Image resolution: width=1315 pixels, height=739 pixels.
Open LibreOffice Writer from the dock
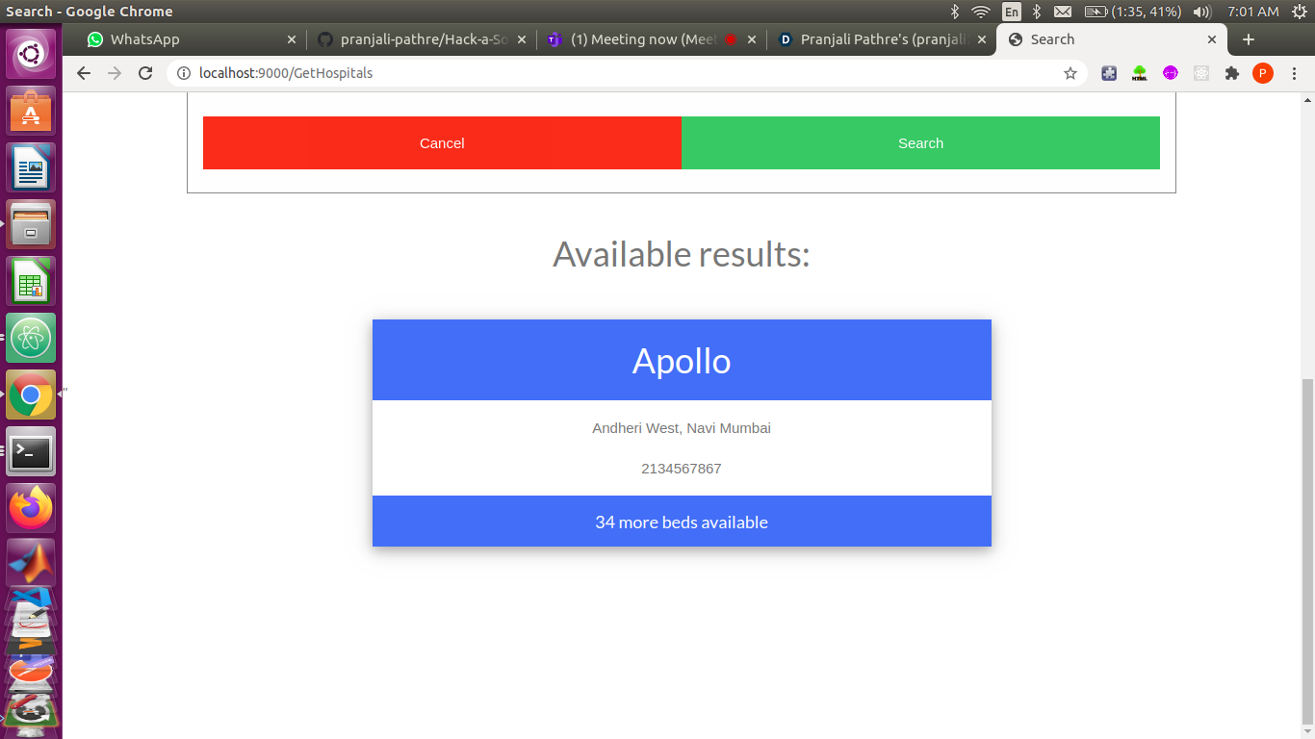click(x=31, y=167)
